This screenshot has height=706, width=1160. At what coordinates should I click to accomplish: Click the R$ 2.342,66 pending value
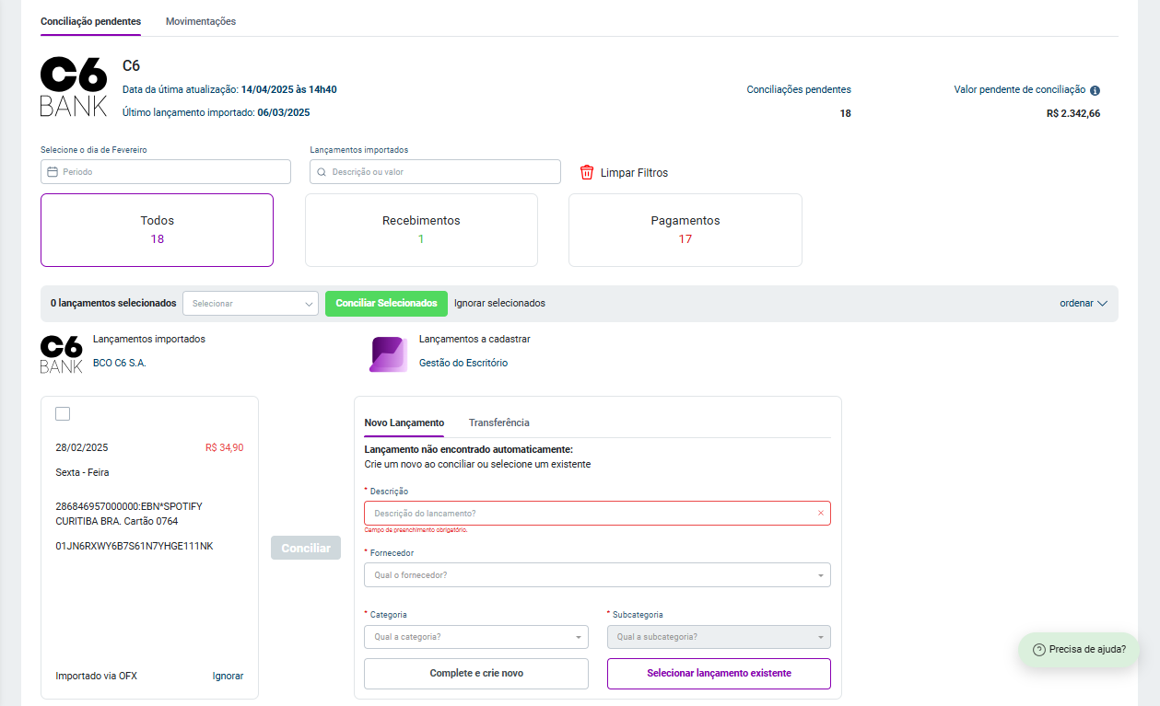pyautogui.click(x=1073, y=113)
